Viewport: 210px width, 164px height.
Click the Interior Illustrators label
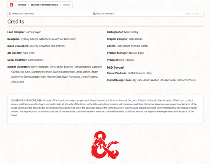click(19, 67)
